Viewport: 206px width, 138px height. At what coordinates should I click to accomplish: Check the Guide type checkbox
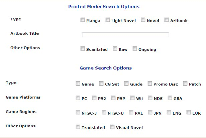click(126, 84)
